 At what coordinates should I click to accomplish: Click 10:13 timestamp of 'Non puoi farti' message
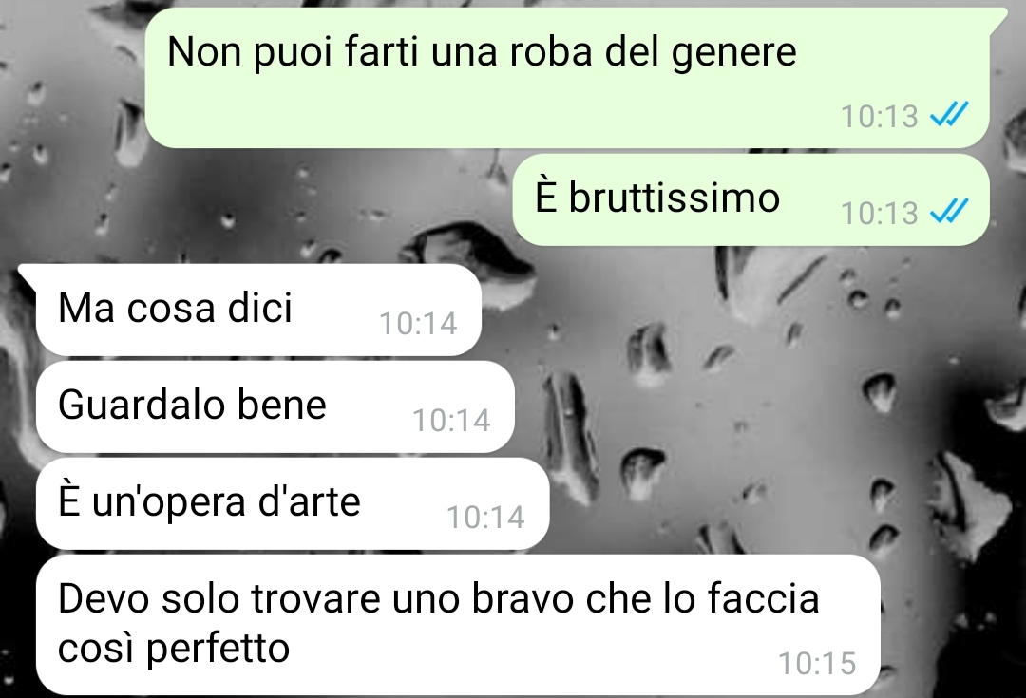[880, 117]
